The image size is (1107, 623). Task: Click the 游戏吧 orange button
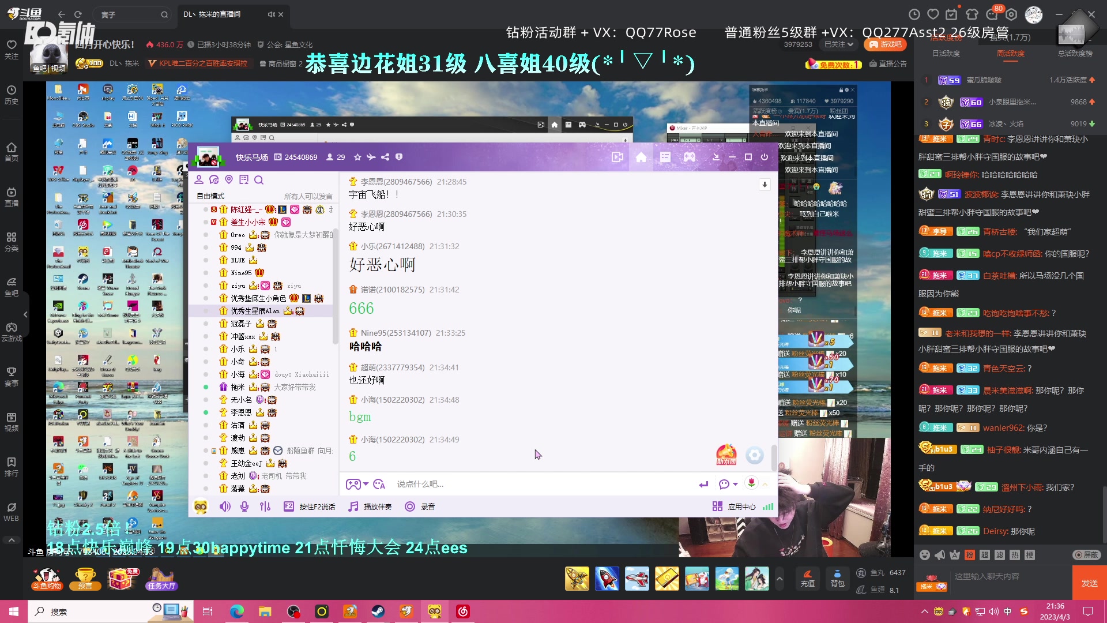coord(886,44)
